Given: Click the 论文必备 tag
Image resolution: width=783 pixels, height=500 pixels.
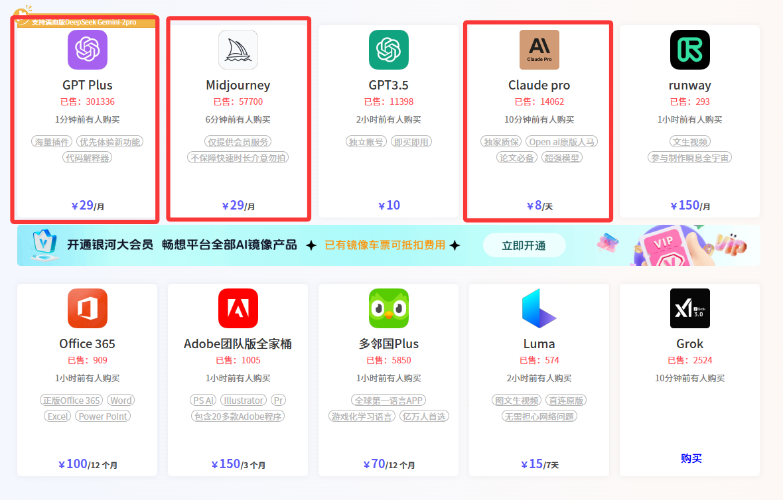Looking at the screenshot, I should point(517,158).
